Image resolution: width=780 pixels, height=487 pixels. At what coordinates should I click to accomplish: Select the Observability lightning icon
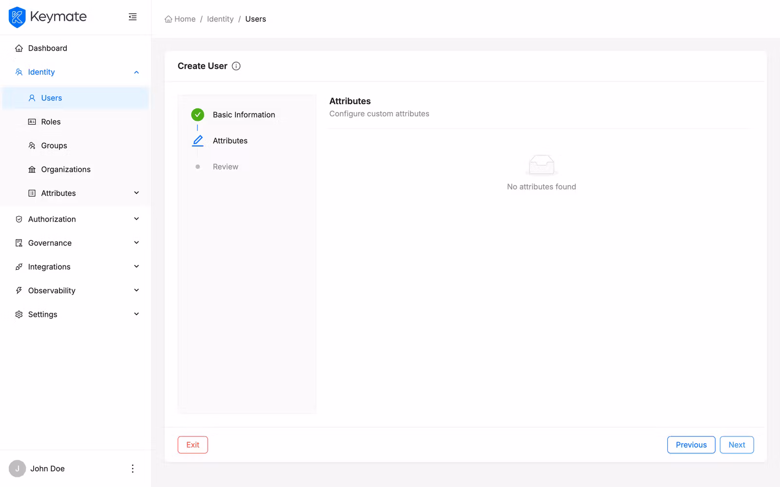point(19,290)
